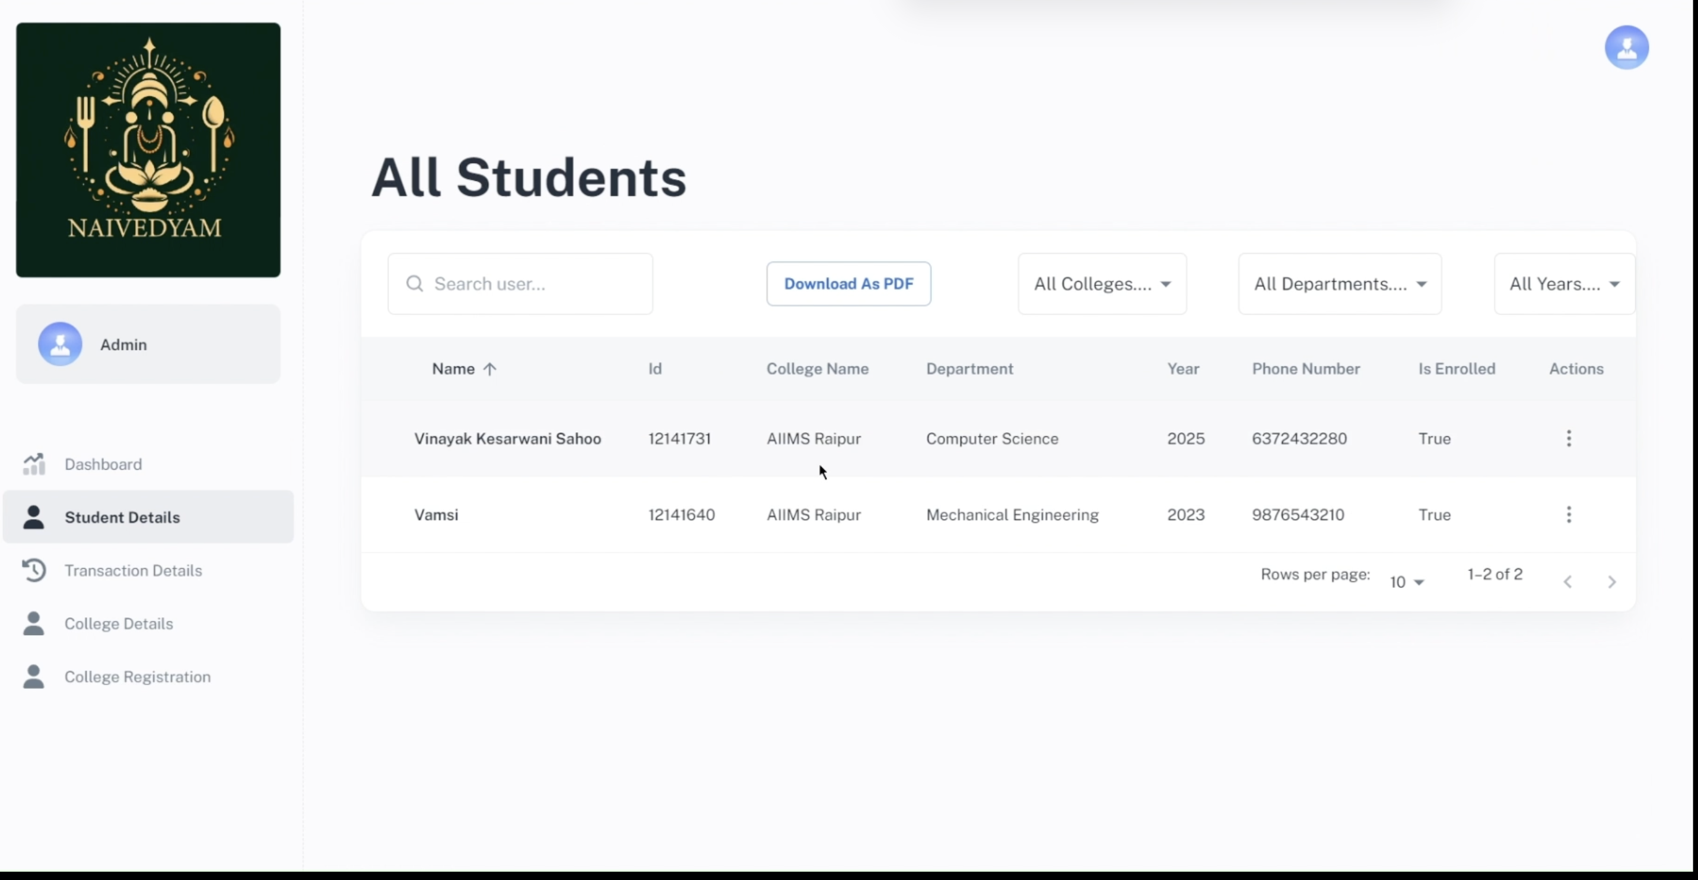Viewport: 1698px width, 880px height.
Task: Open actions menu for Vinayak Kesarwani Sahoo
Action: tap(1569, 438)
